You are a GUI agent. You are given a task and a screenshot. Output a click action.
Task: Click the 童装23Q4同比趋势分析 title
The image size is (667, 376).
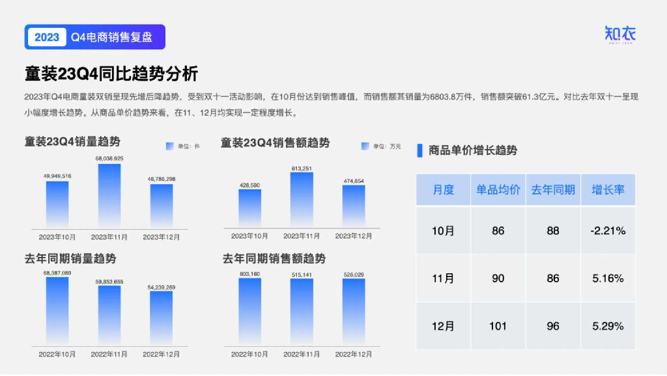coord(111,74)
